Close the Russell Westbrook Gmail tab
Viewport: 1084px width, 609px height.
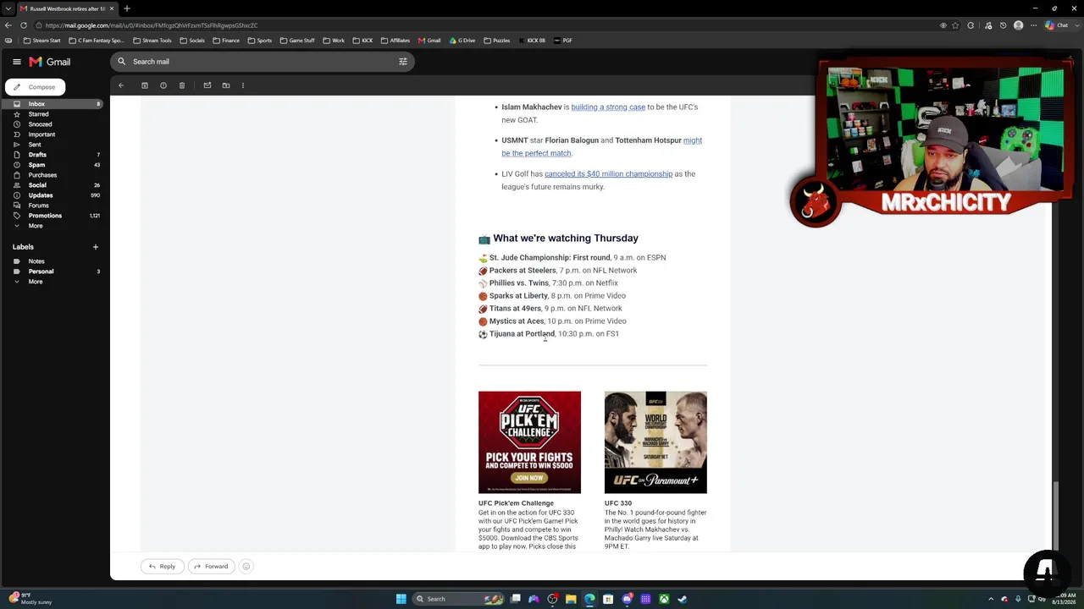112,8
